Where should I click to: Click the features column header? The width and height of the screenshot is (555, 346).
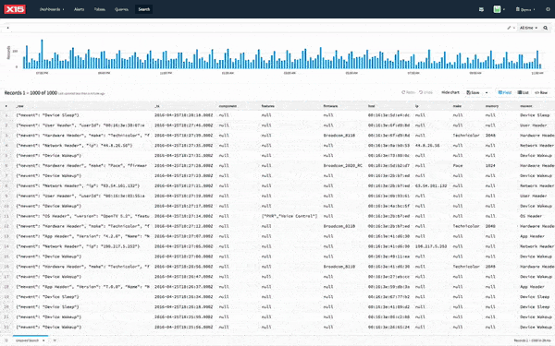[268, 106]
